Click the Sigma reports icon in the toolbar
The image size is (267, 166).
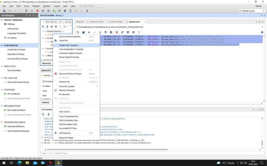(71, 11)
